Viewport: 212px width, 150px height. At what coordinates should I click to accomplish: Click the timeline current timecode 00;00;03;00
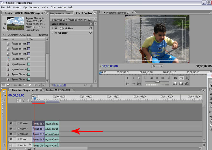tap(16, 95)
